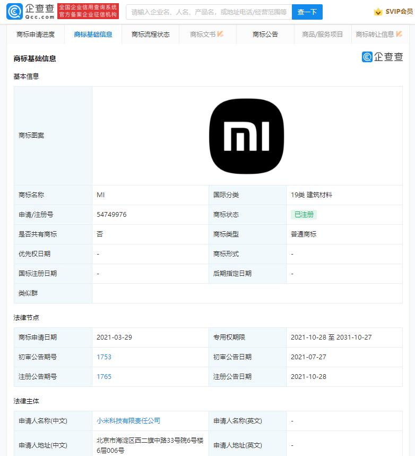415x456 pixels.
Task: Click the VIP badge beside 商标文书 tab
Action: pyautogui.click(x=220, y=34)
